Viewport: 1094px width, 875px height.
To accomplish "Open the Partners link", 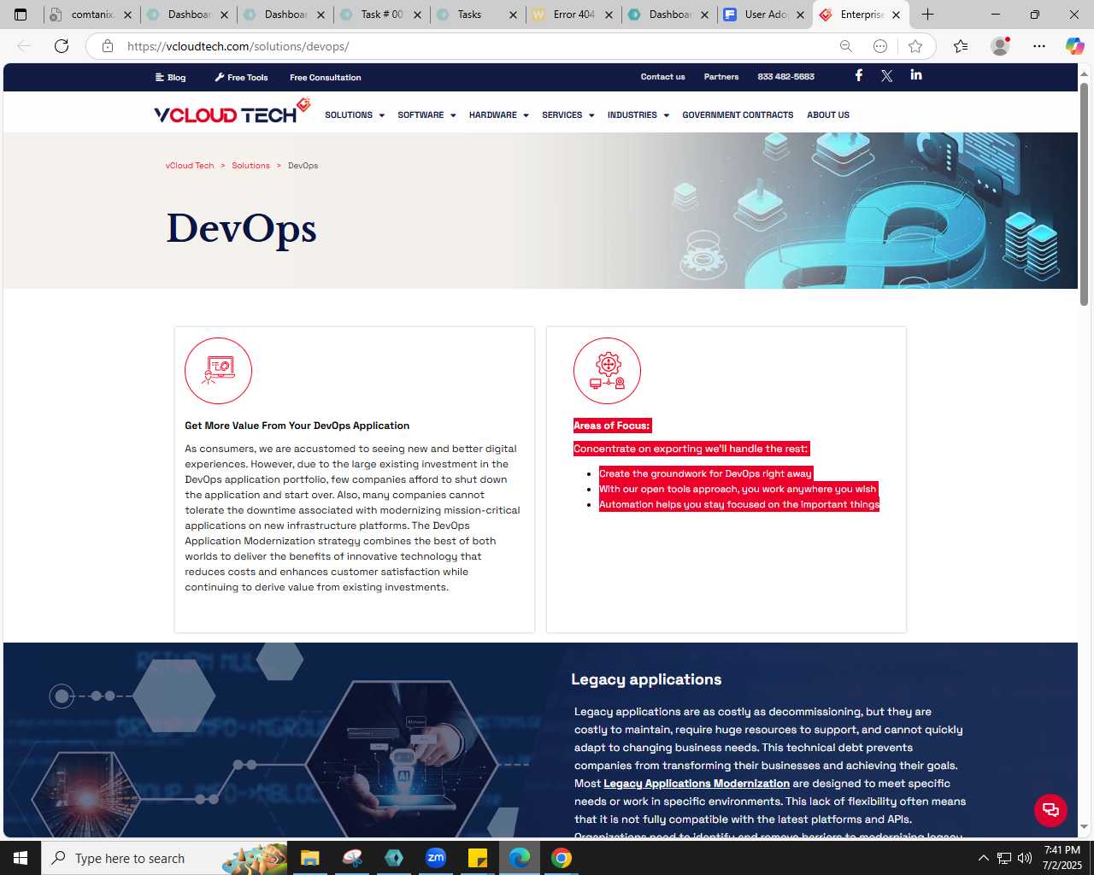I will pyautogui.click(x=721, y=76).
